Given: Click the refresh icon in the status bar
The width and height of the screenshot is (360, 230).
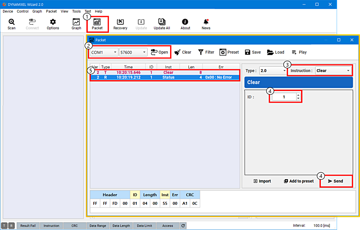Looking at the screenshot, I should pyautogui.click(x=183, y=225).
